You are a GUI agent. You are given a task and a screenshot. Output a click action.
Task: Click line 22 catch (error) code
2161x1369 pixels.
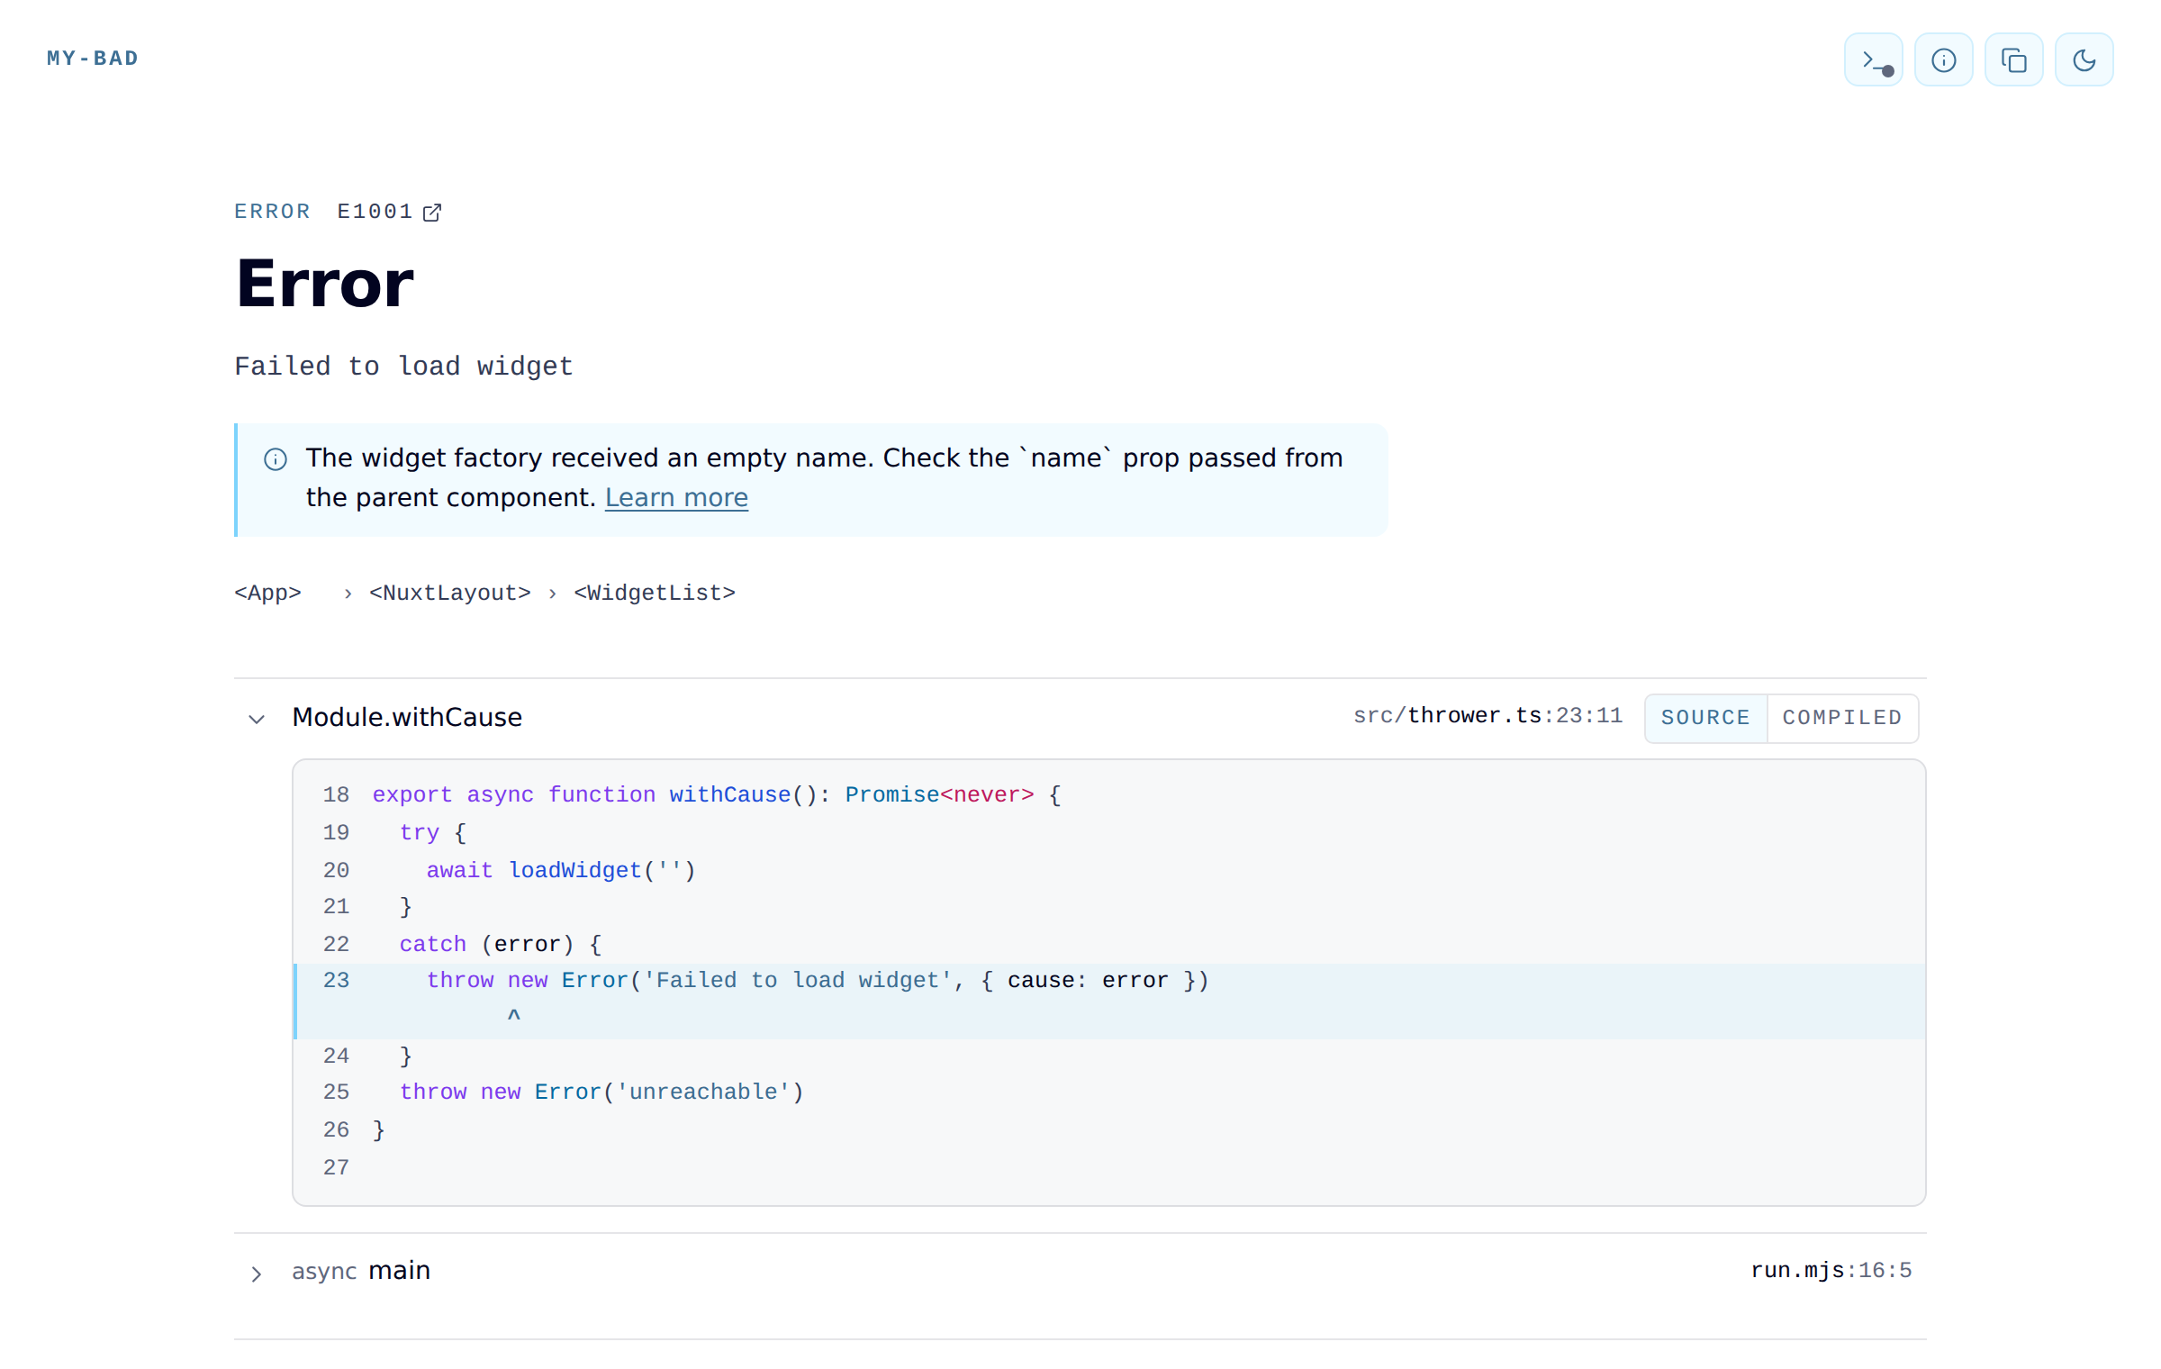pos(501,945)
